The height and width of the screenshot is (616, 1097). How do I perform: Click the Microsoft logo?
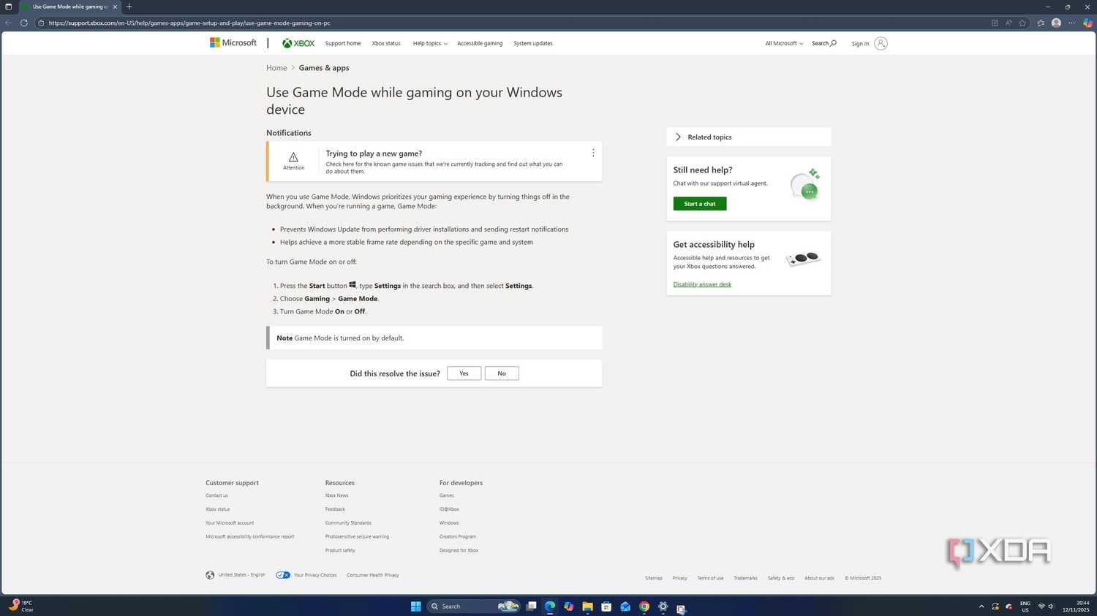pyautogui.click(x=233, y=43)
